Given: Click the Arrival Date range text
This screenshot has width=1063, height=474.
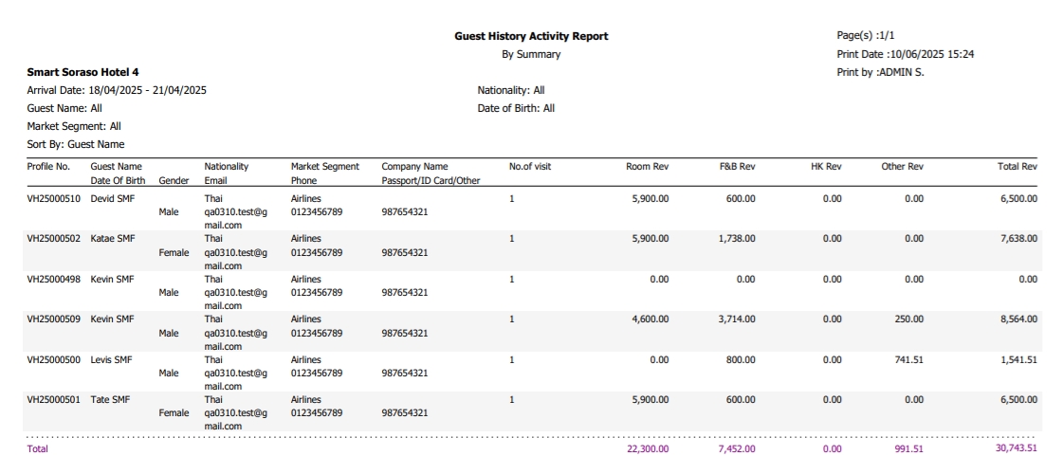Looking at the screenshot, I should coord(117,90).
